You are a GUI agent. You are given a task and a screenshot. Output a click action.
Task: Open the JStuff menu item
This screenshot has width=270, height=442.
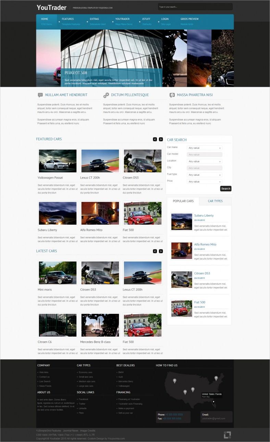pyautogui.click(x=147, y=21)
